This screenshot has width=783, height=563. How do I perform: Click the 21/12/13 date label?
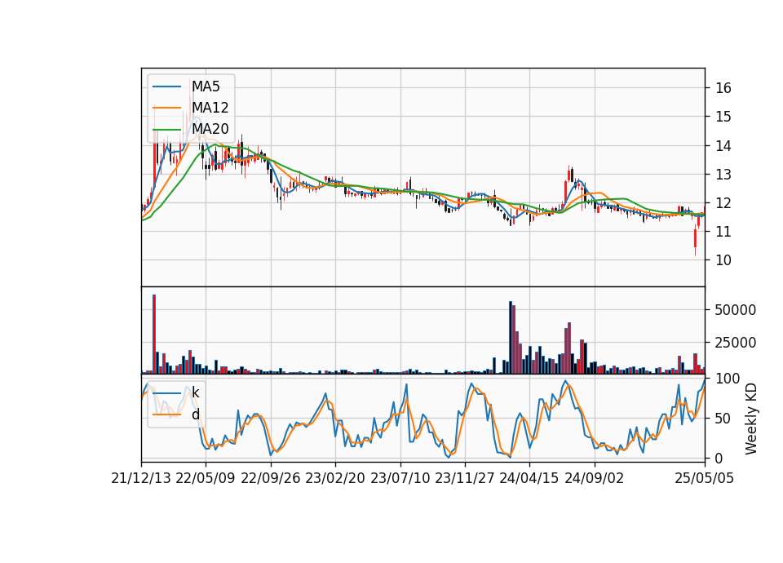(x=141, y=478)
